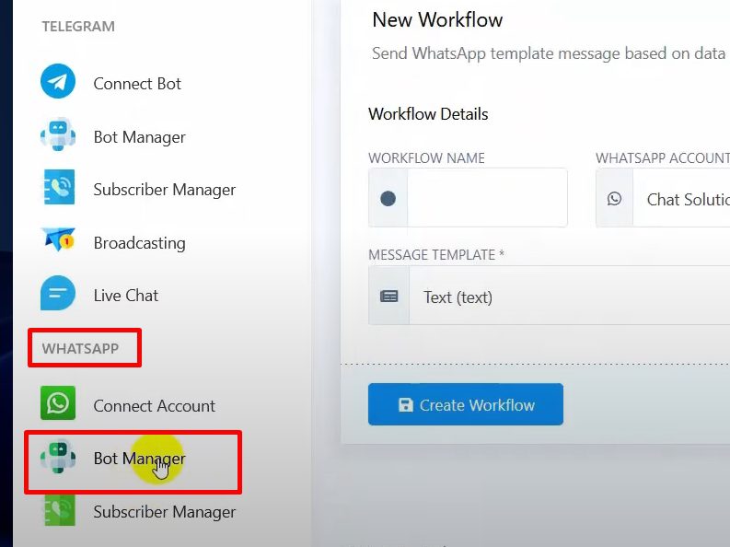The width and height of the screenshot is (730, 547).
Task: Focus the Workflow Name text field
Action: tap(487, 198)
